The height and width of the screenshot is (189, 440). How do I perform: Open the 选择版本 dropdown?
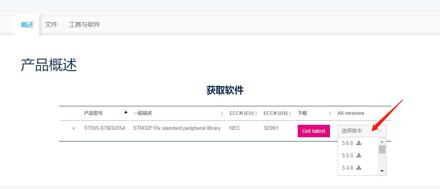coord(362,131)
